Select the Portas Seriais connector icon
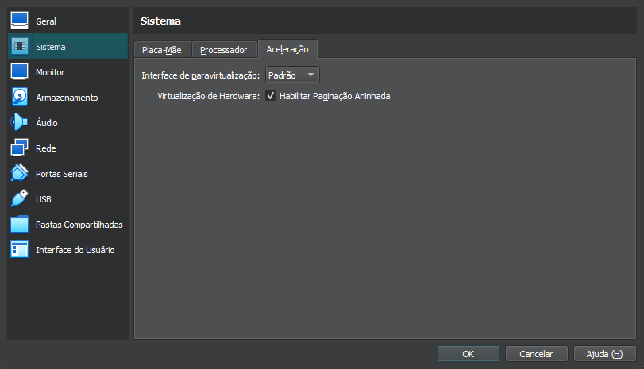644x369 pixels. pyautogui.click(x=20, y=174)
